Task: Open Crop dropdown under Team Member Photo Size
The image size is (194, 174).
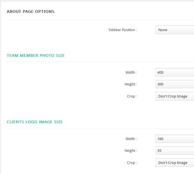Action: pyautogui.click(x=175, y=96)
